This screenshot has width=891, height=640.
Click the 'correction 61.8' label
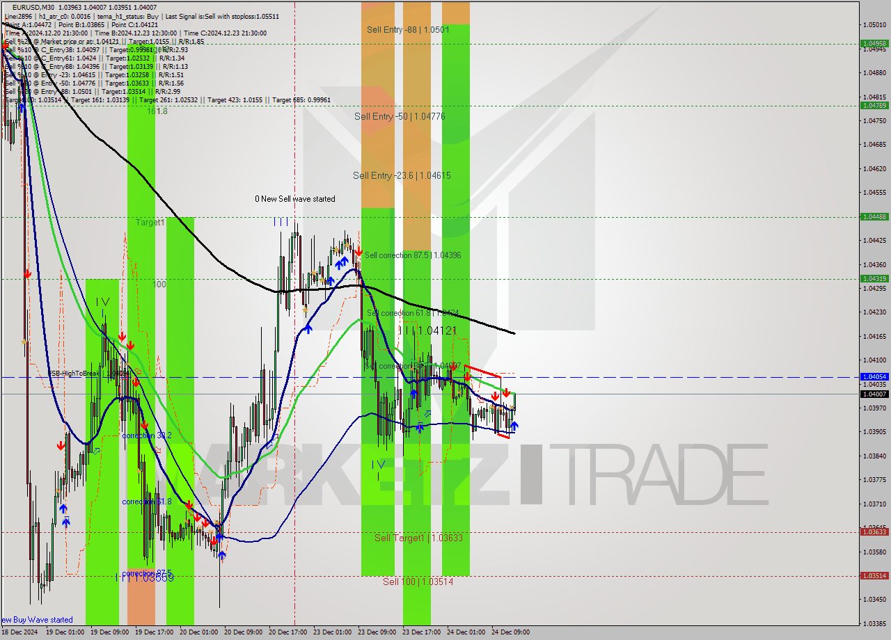147,502
